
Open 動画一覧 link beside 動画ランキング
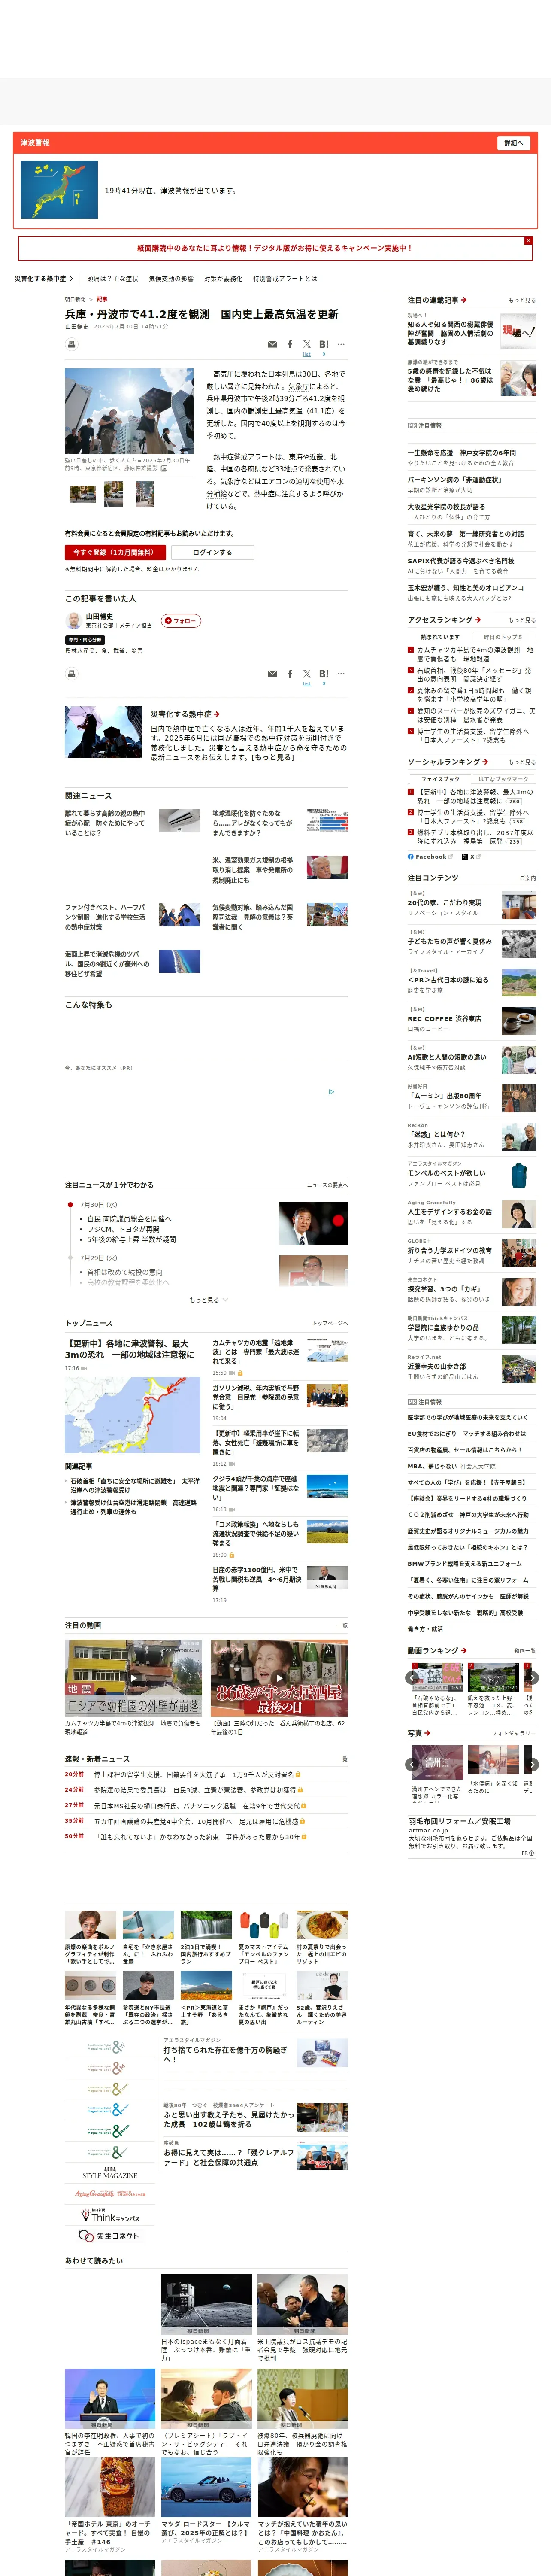(x=524, y=1651)
